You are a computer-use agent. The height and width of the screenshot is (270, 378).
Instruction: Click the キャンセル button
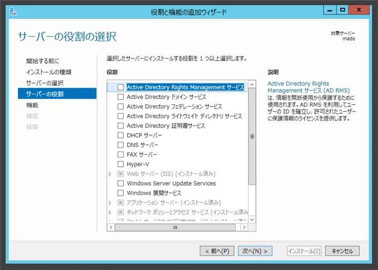tap(342, 251)
